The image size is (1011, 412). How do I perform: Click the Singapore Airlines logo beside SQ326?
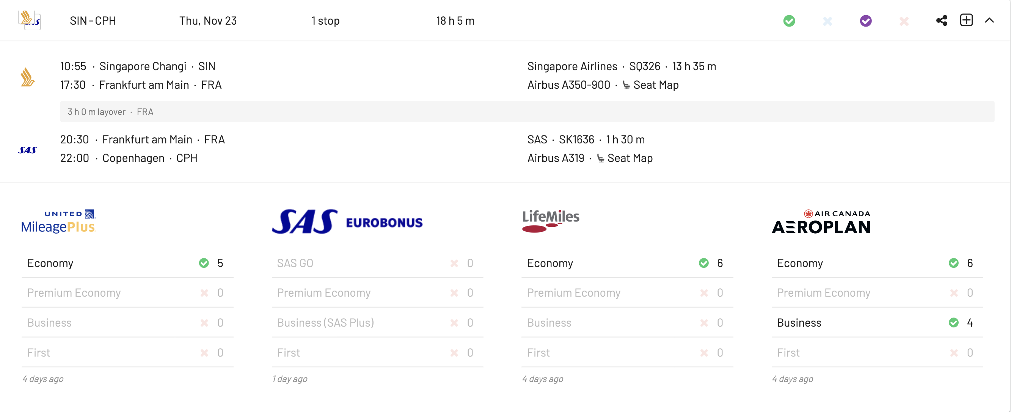tap(27, 77)
